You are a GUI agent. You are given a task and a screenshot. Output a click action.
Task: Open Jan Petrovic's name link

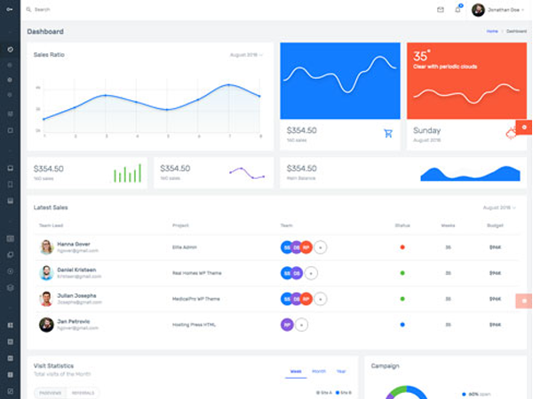click(x=74, y=321)
